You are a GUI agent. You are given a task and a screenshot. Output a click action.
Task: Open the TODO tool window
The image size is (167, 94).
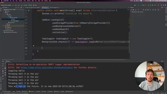[x=19, y=91]
